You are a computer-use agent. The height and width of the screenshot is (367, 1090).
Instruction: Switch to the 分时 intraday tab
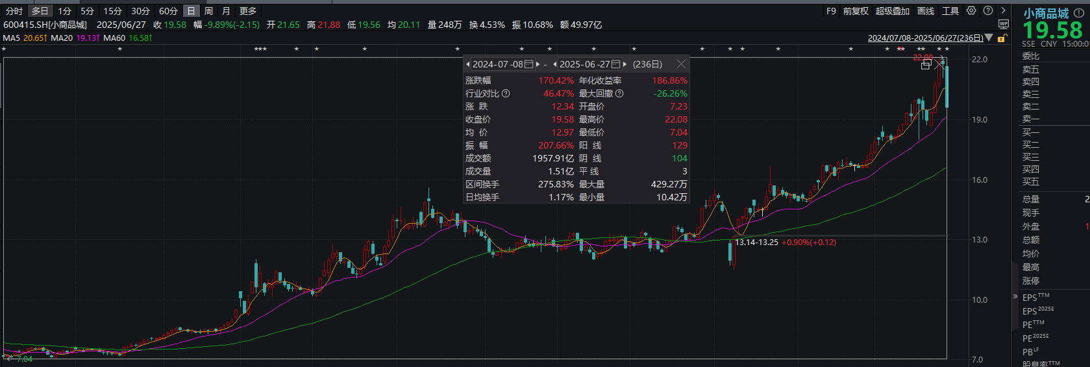14,11
